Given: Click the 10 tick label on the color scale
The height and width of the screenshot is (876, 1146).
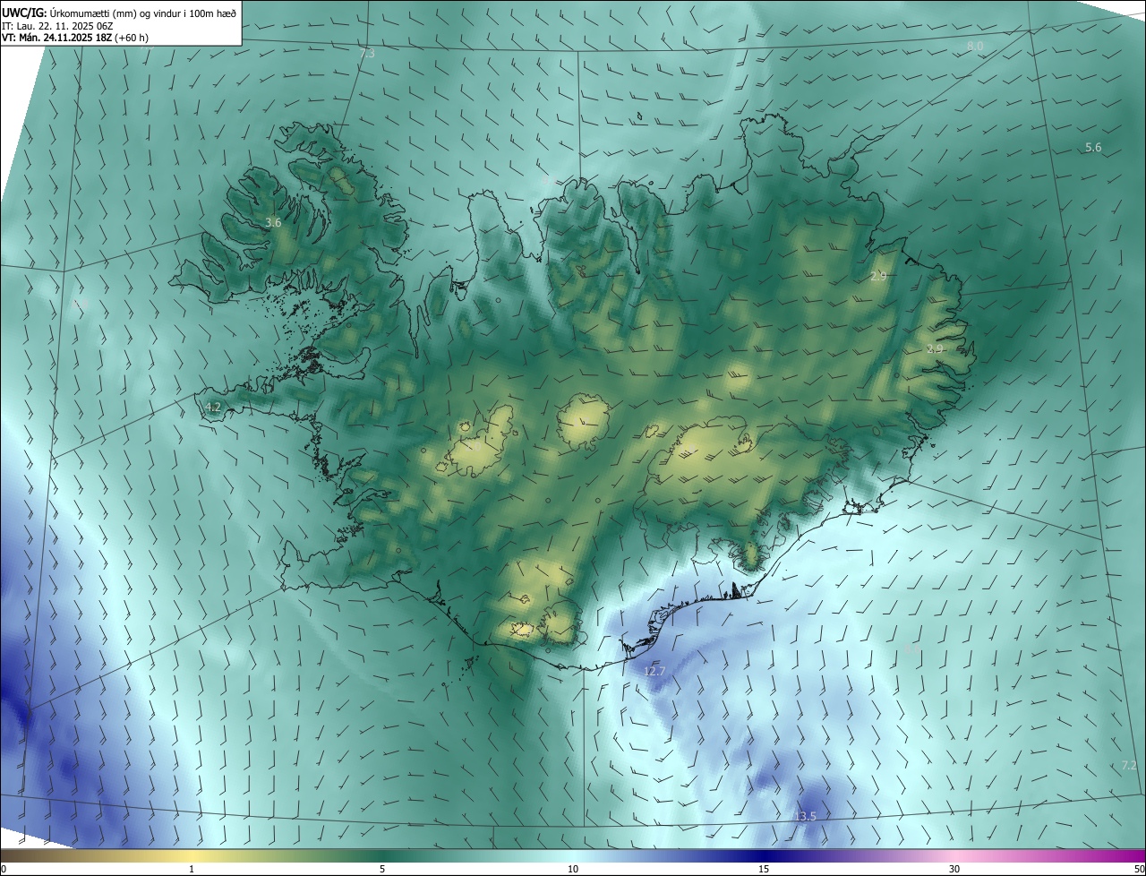Looking at the screenshot, I should [573, 869].
